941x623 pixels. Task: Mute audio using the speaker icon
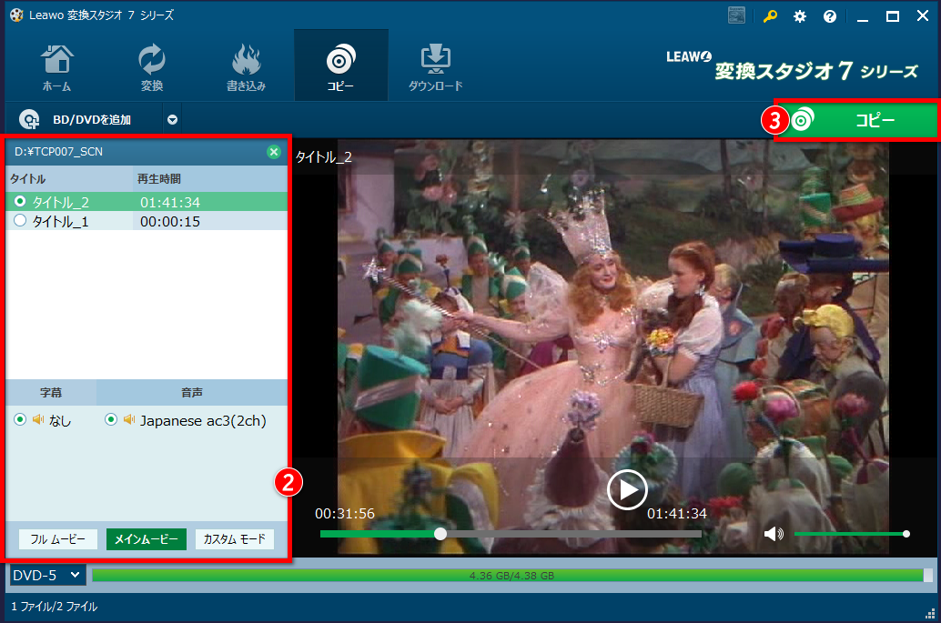(774, 534)
